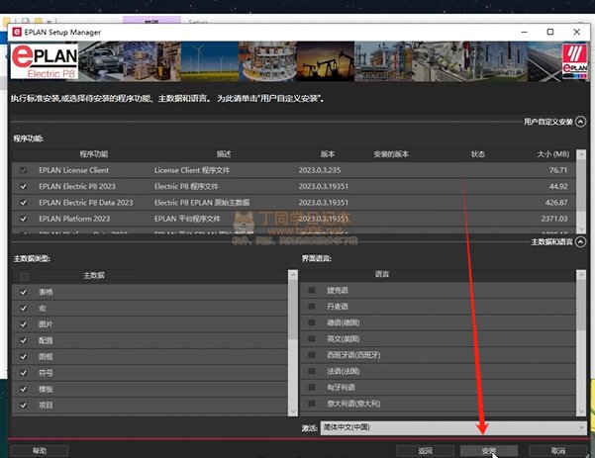Screen dimensions: 595x458
Task: Toggle EPLAN Electric P8 Data 2023 checkbox
Action: [24, 202]
